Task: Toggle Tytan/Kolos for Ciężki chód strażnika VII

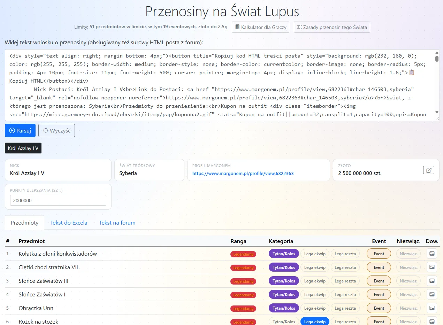Action: [284, 267]
